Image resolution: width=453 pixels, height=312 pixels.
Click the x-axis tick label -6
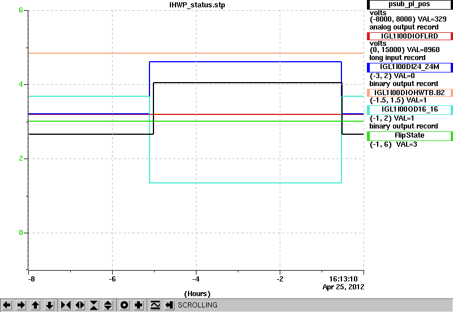(x=112, y=279)
